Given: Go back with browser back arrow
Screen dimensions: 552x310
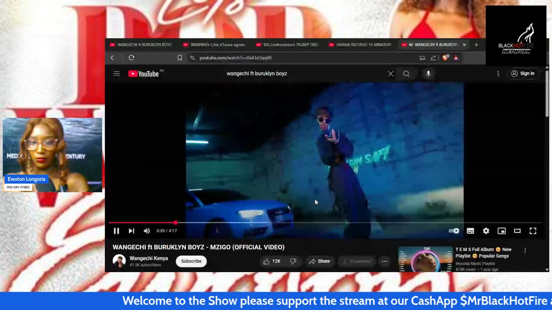Looking at the screenshot, I should (x=112, y=58).
